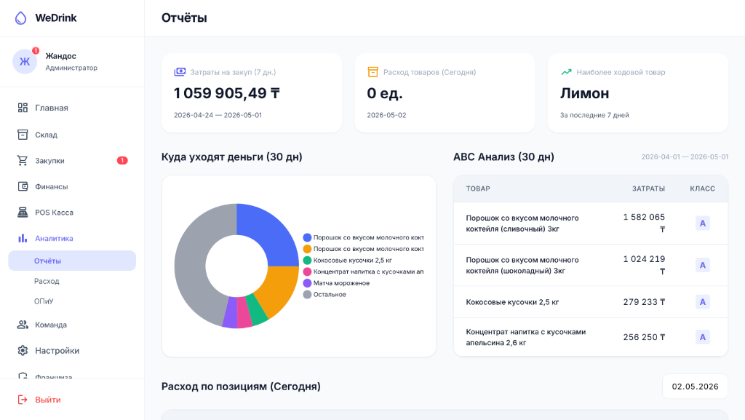
Task: Click the 256 250 ₸ cost cell
Action: [x=644, y=337]
